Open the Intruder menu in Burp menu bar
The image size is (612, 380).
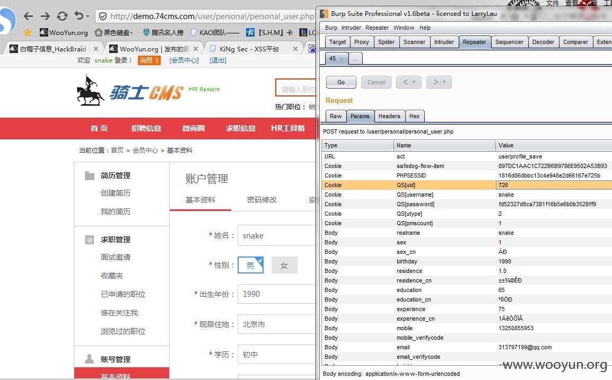click(x=351, y=28)
